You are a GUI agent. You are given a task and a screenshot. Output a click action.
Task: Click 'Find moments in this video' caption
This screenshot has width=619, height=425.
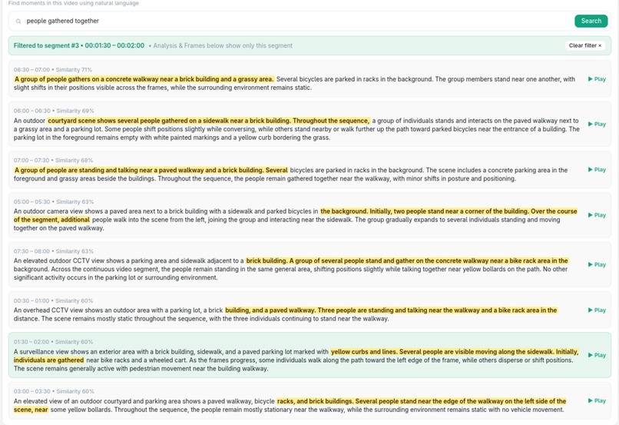[x=74, y=3]
